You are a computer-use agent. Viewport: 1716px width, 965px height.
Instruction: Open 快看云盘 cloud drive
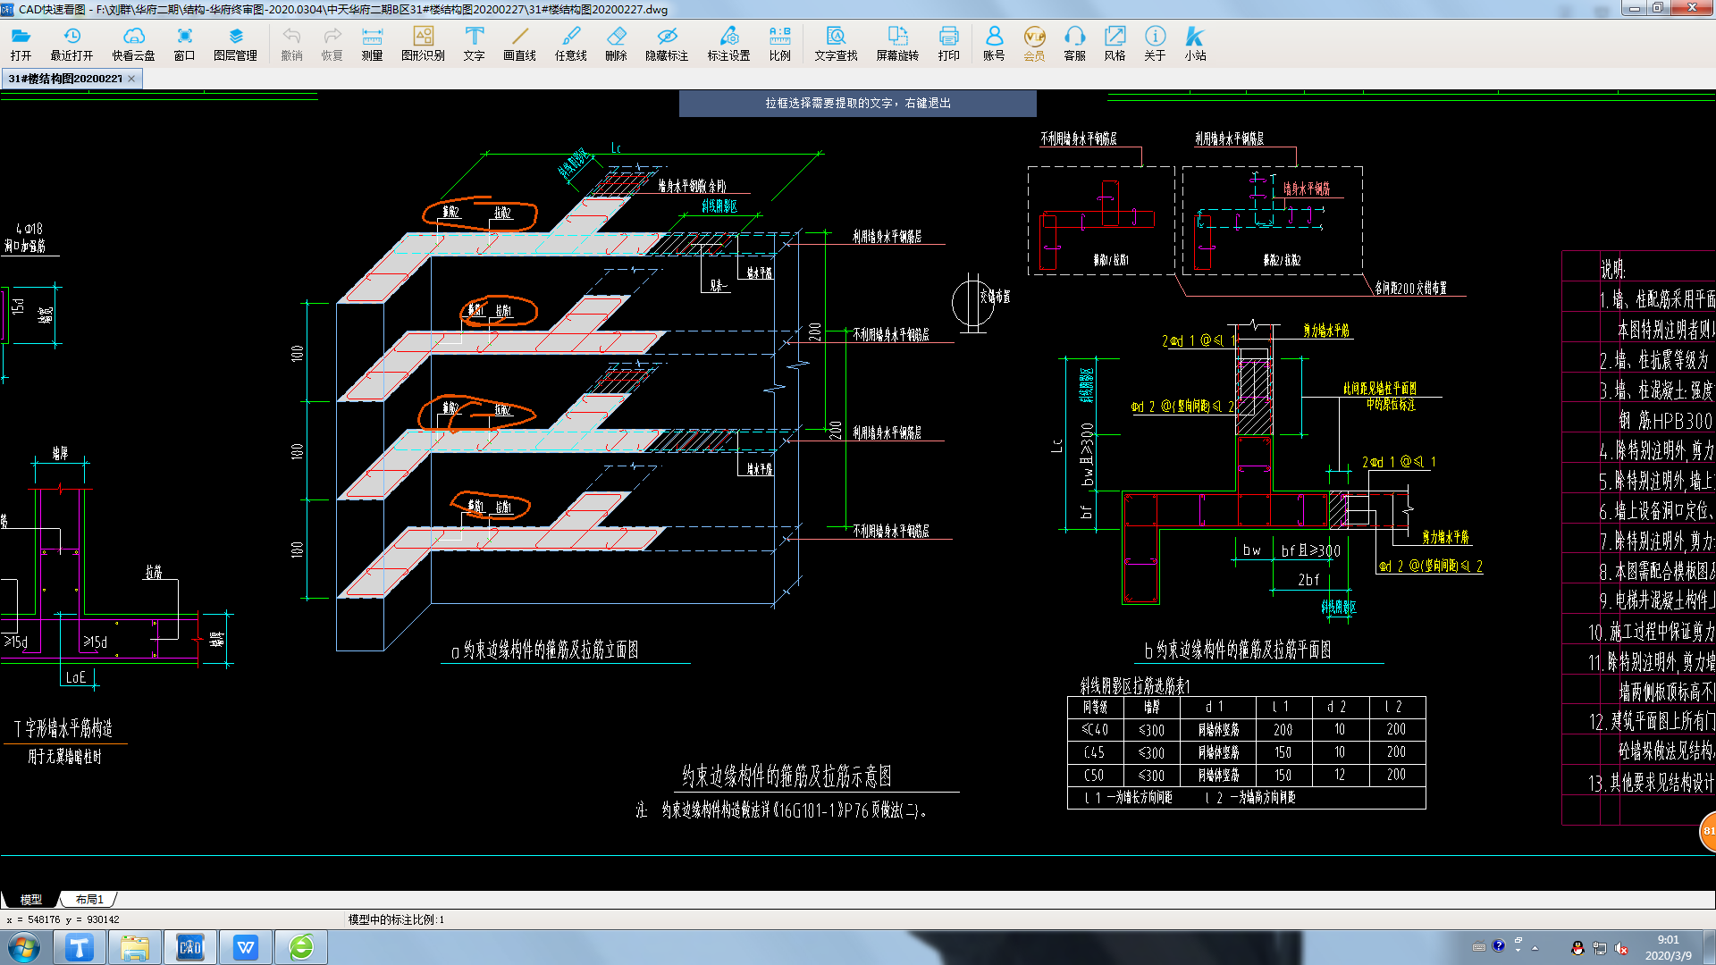click(133, 44)
